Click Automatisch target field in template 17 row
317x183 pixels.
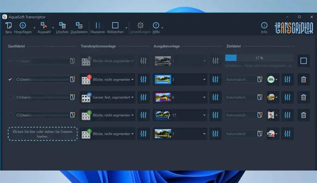[240, 115]
